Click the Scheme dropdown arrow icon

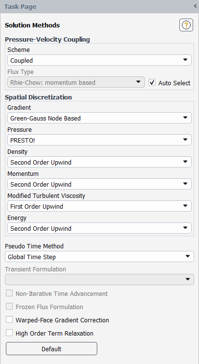(x=185, y=60)
